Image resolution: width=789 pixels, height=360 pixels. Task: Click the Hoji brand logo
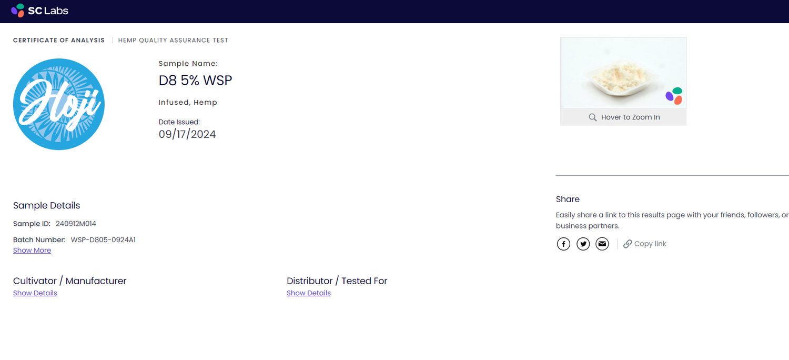(x=59, y=104)
